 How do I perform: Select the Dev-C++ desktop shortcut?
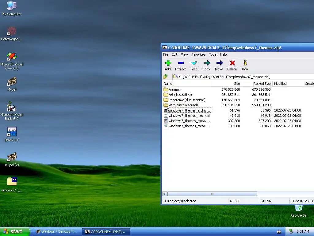(x=12, y=134)
